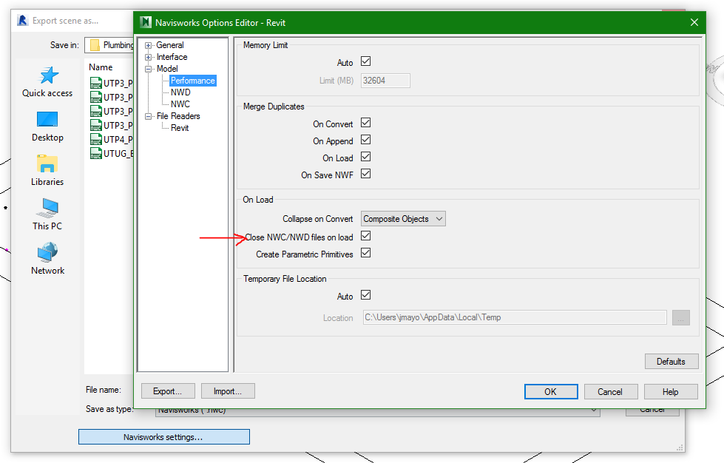This screenshot has height=463, width=724.
Task: Click Help button
Action: click(x=671, y=391)
